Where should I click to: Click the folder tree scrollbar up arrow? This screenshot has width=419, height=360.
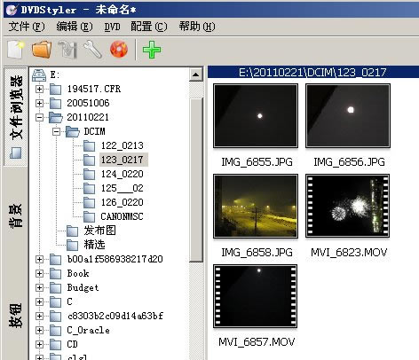click(x=195, y=74)
